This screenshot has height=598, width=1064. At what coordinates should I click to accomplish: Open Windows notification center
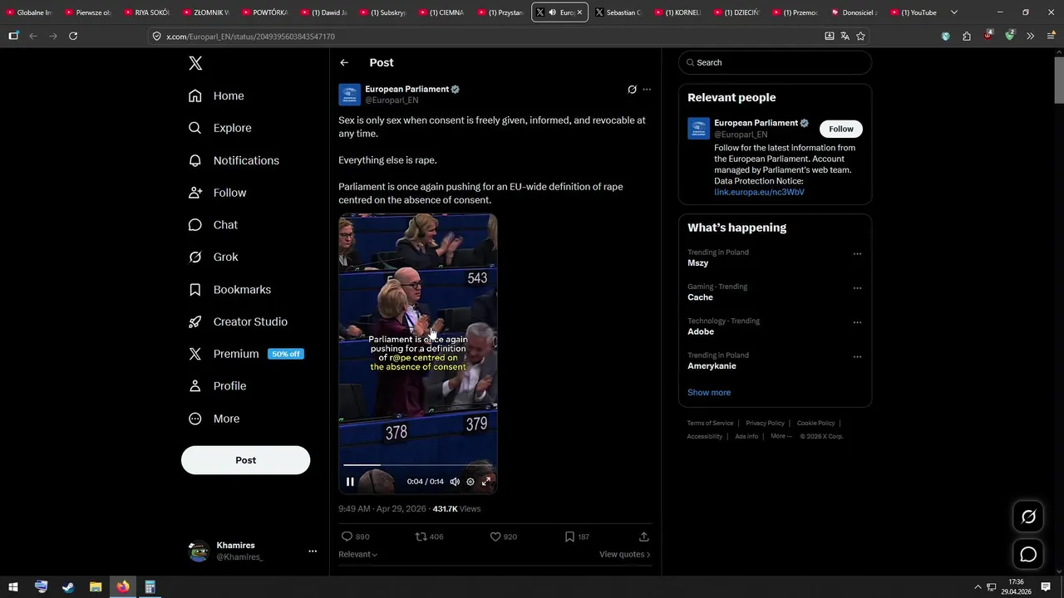pos(1046,587)
